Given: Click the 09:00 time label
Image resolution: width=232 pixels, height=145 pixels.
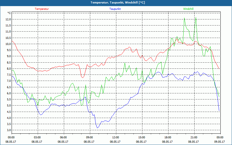Looking at the screenshot, I should pos(90,137).
